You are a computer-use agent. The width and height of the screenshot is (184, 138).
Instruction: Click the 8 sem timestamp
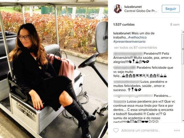[x=175, y=25]
